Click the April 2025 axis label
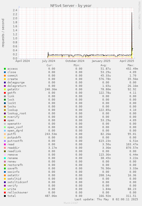This screenshot has width=142, height=206. point(127,61)
